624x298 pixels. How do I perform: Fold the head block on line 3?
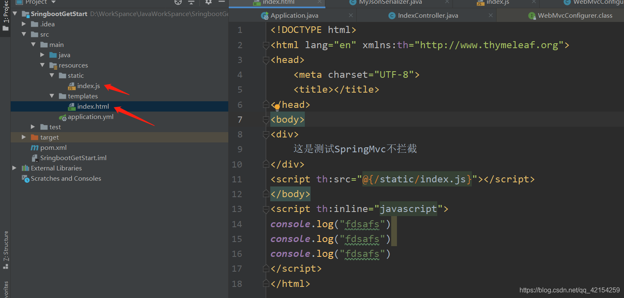pyautogui.click(x=266, y=60)
